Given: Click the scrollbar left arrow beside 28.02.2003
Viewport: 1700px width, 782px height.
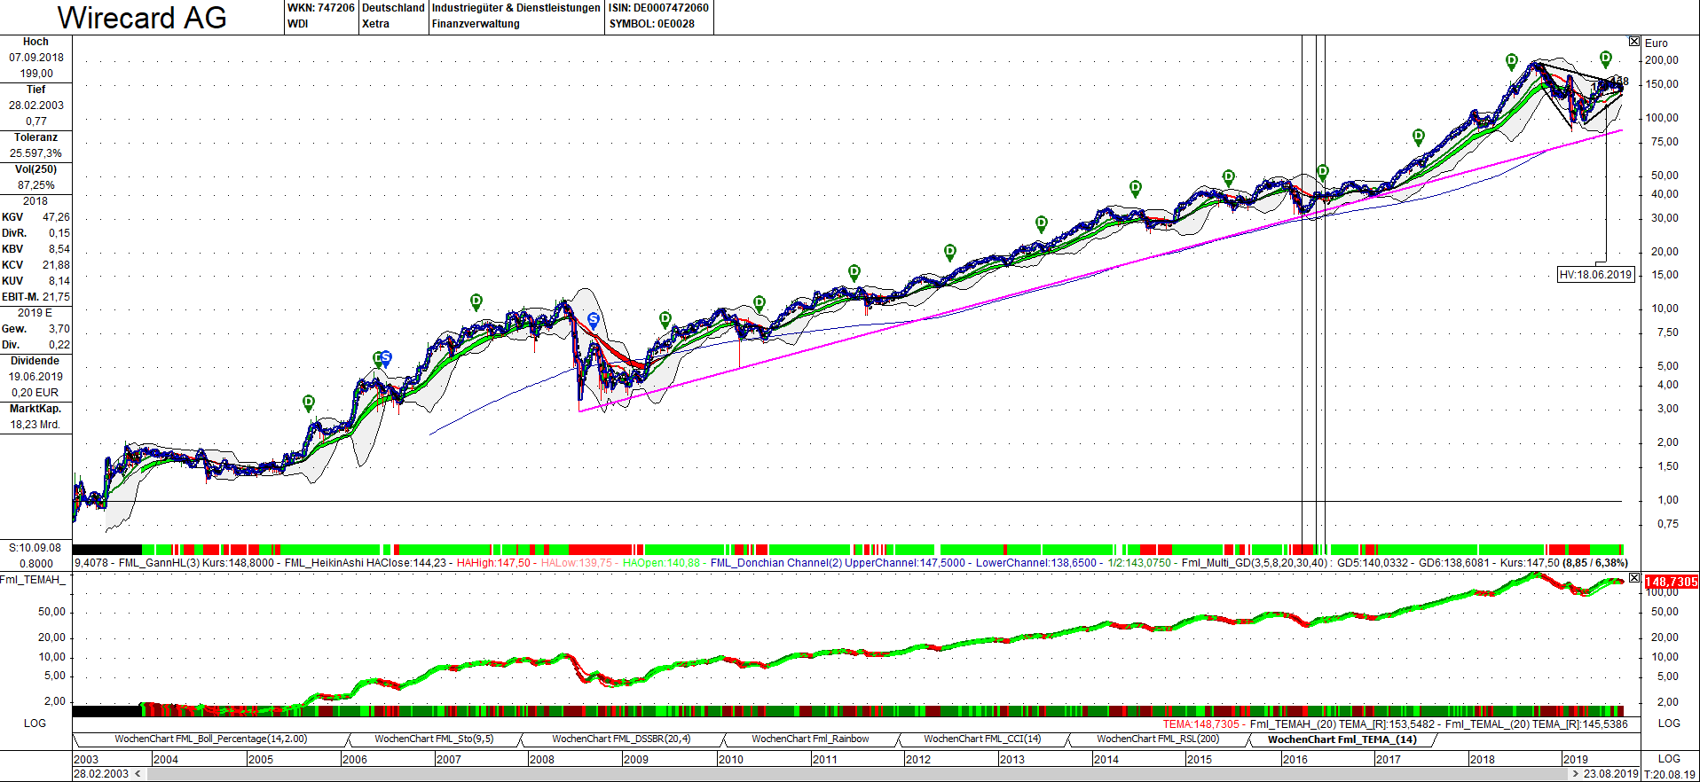Looking at the screenshot, I should [x=138, y=774].
